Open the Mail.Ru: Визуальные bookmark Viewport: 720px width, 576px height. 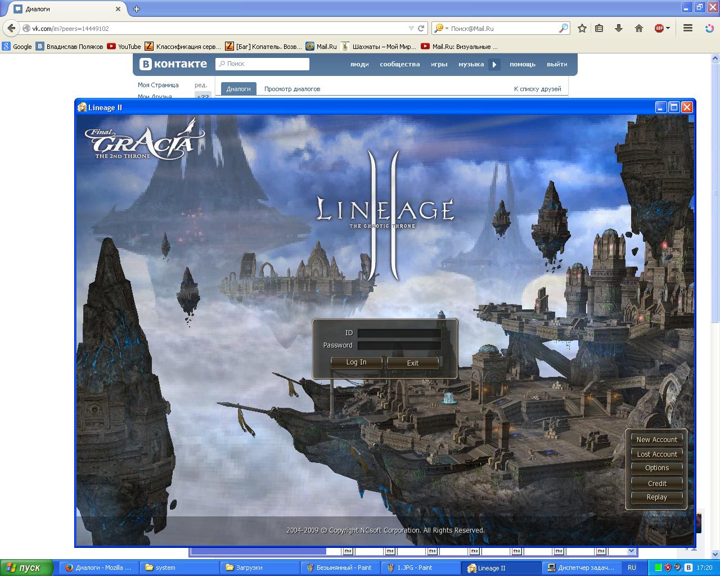(459, 47)
